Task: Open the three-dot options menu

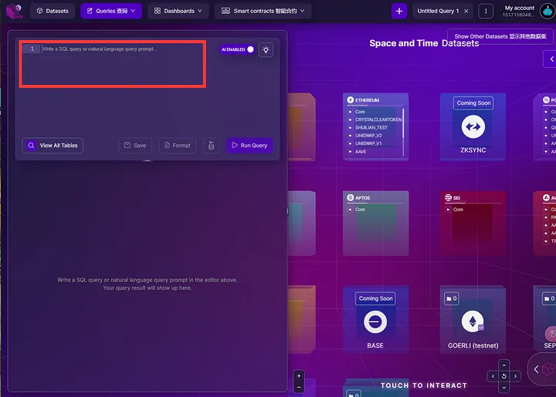Action: (x=486, y=11)
